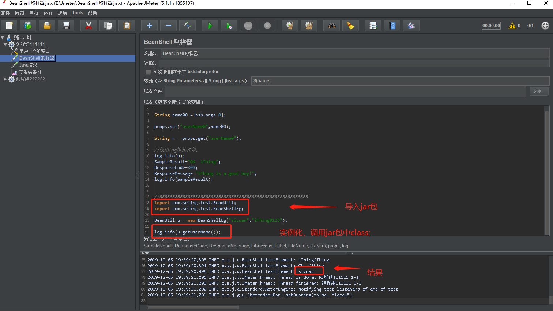Collapse the 测试计划 root node
This screenshot has height=311, width=553.
pos(3,37)
